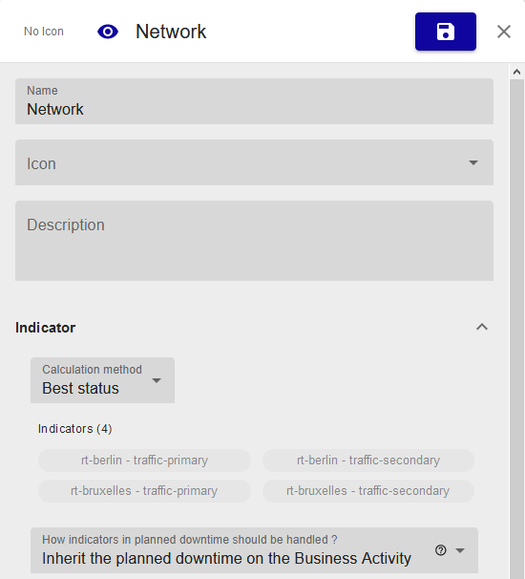Open the Icon dropdown arrow
Viewport: 525px width, 579px height.
point(473,162)
